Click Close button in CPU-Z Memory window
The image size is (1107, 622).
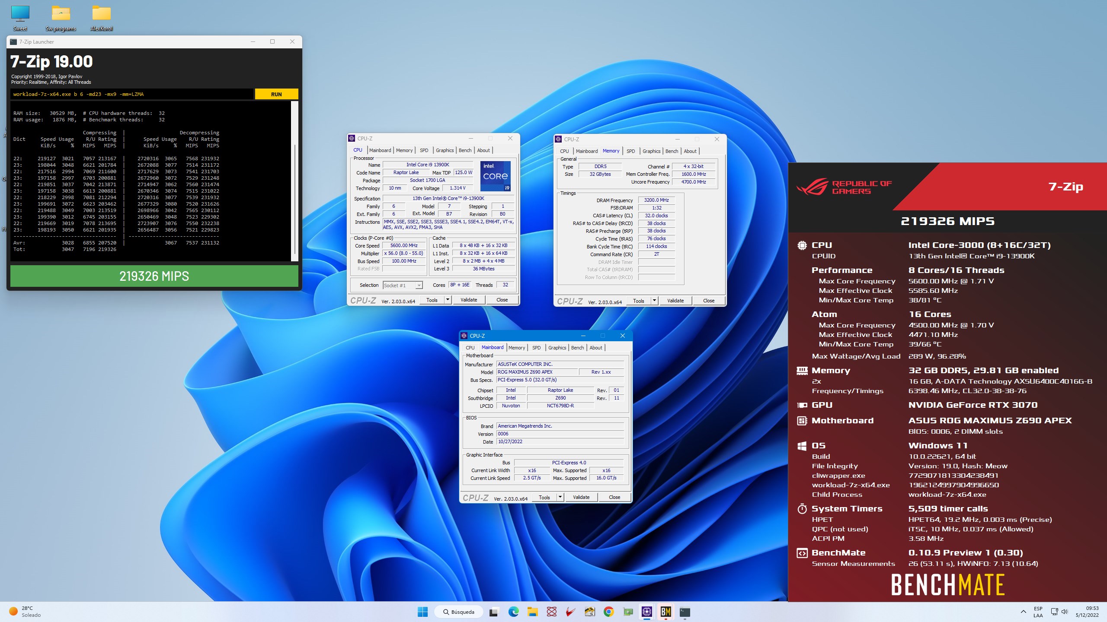click(708, 301)
